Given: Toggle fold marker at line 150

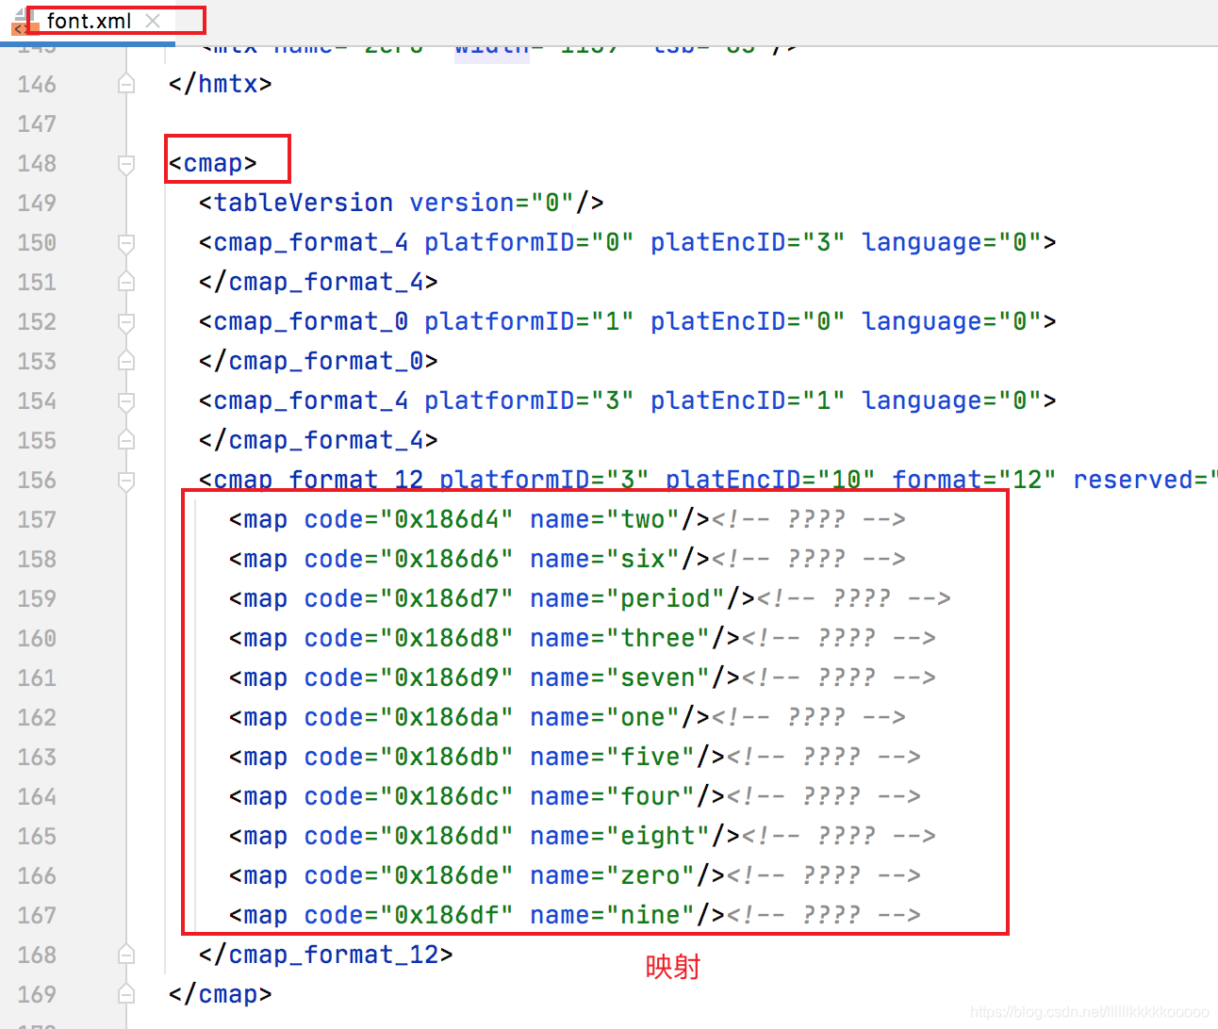Looking at the screenshot, I should [x=126, y=242].
